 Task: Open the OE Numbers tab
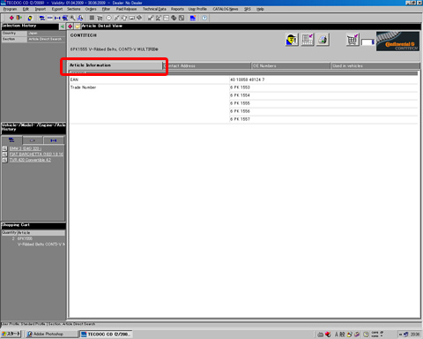coord(291,65)
